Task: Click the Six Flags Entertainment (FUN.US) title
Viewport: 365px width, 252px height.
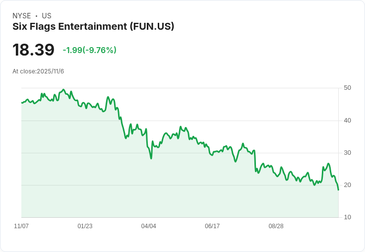Action: point(93,26)
